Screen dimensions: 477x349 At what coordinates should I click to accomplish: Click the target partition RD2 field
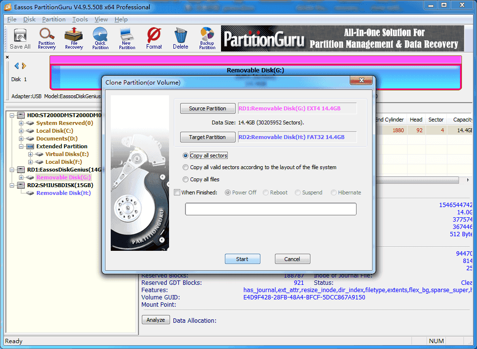pos(297,137)
